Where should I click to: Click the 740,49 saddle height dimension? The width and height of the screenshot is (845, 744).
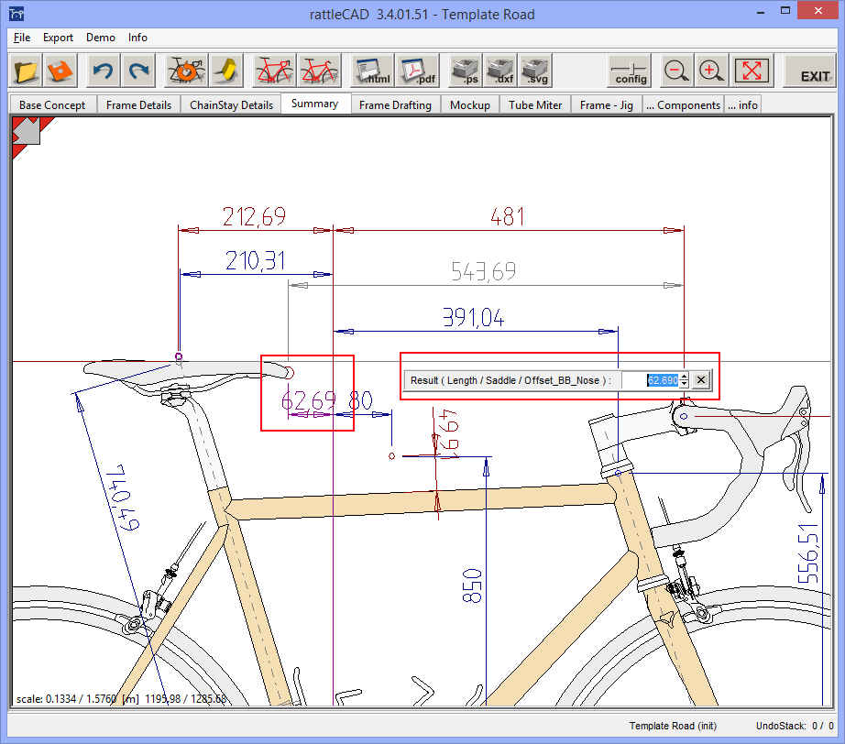click(123, 498)
